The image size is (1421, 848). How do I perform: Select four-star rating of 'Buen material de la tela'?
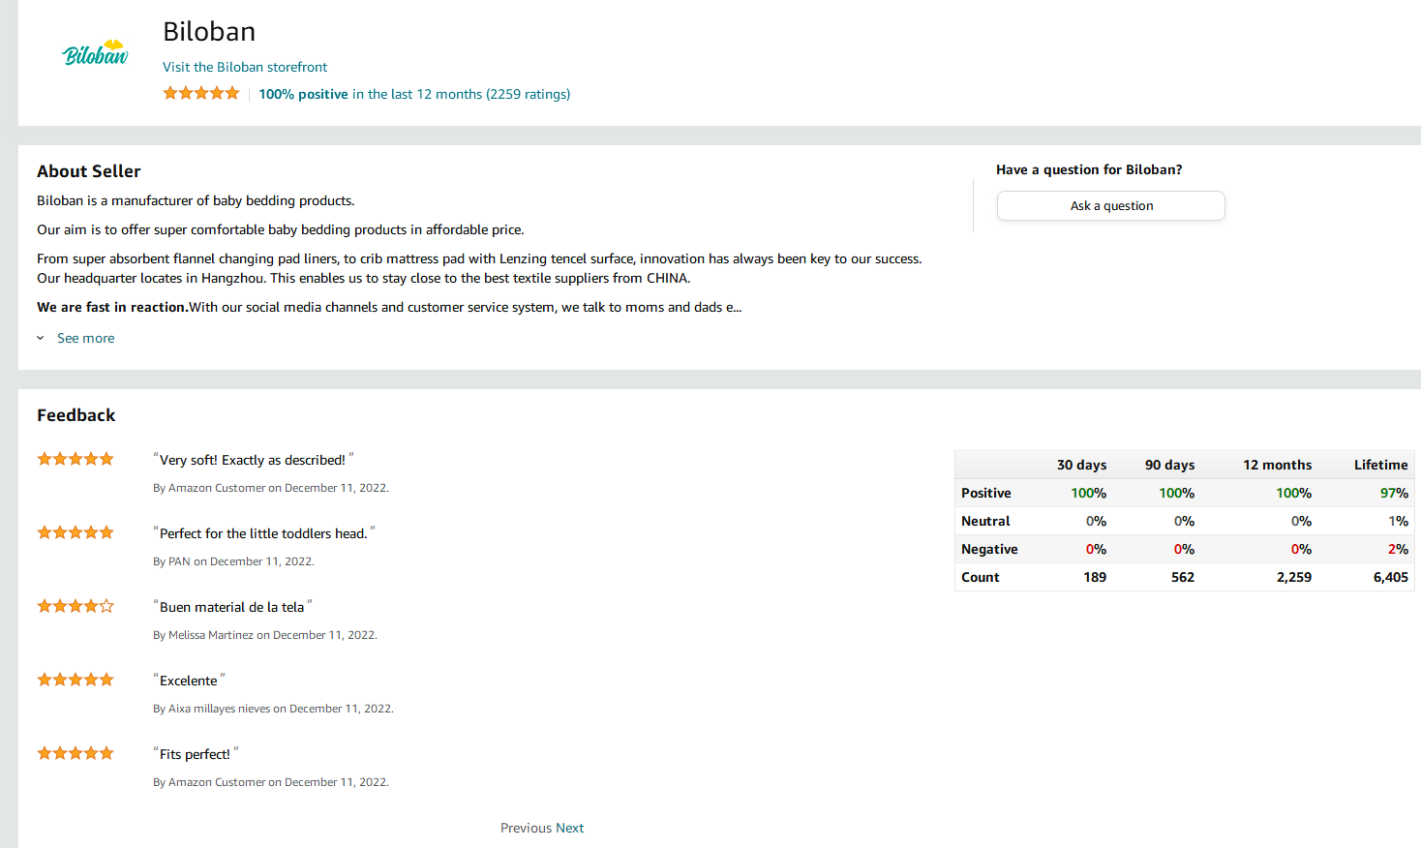tap(76, 606)
